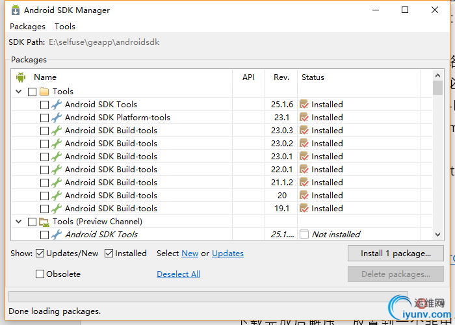
Task: Click the Deselect All link
Action: (178, 274)
